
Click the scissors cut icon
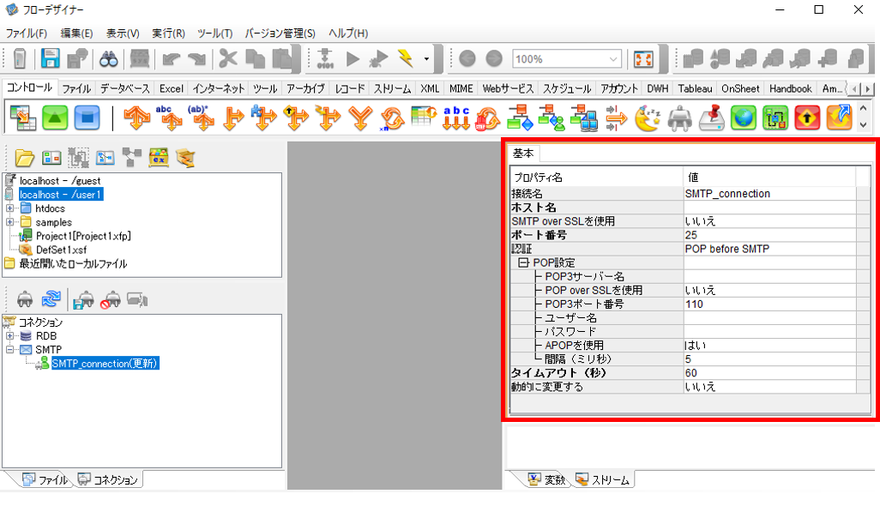(x=227, y=58)
